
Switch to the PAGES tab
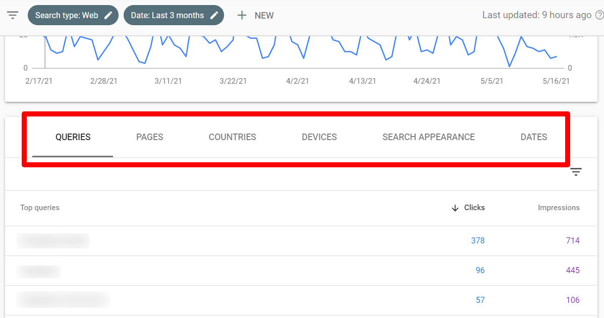[149, 137]
